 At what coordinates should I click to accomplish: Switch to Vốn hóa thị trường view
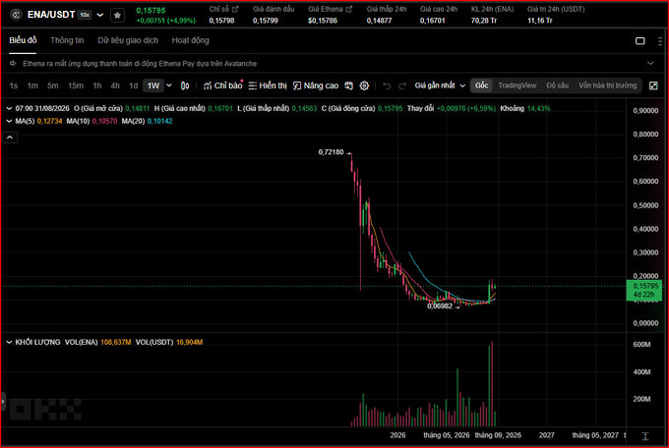click(x=608, y=85)
